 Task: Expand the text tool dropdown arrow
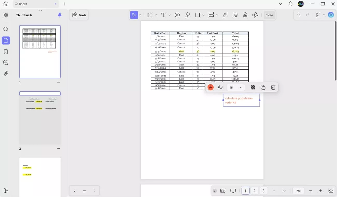click(169, 15)
